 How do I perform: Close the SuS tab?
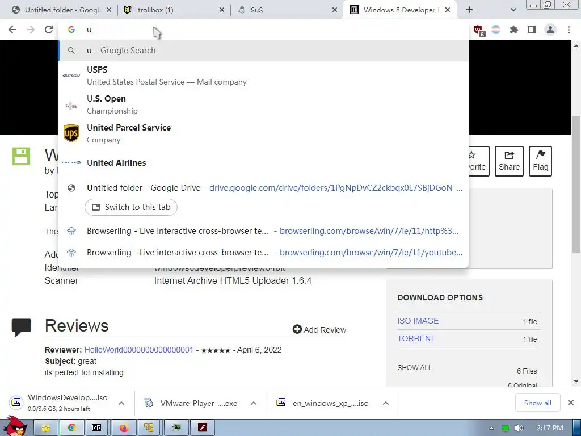pos(335,10)
